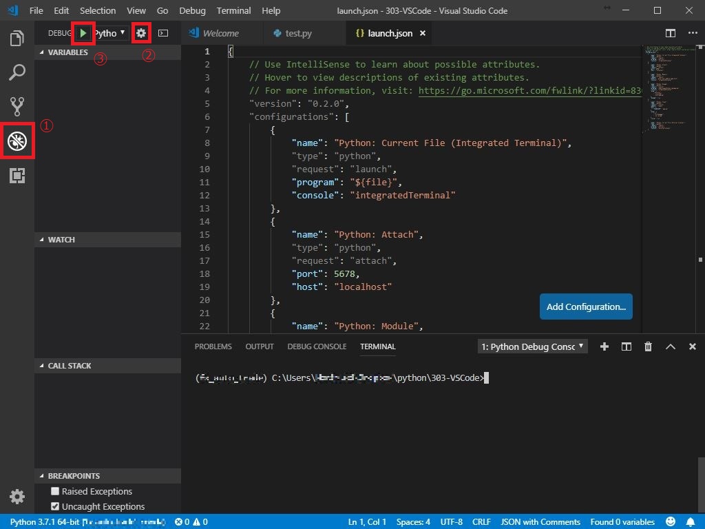Screen dimensions: 705x529
Task: Click the Add Configuration... button
Action: pos(586,307)
